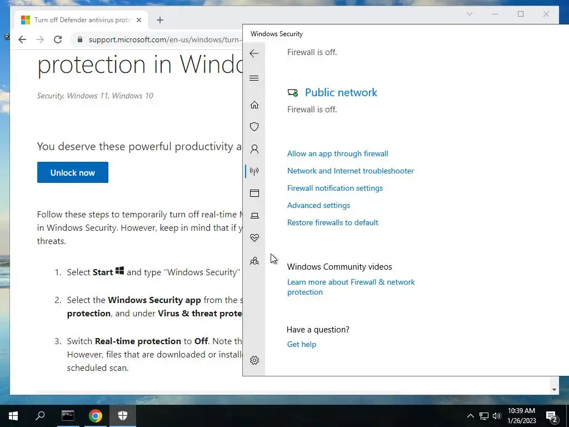Open the Windows Security hamburger menu
The image size is (569, 427).
[x=254, y=78]
